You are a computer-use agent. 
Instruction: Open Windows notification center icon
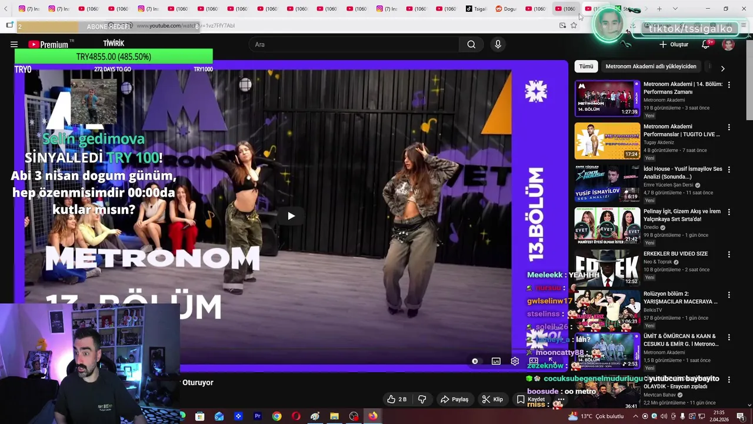click(x=741, y=416)
